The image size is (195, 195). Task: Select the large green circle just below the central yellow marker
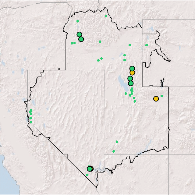130,79
